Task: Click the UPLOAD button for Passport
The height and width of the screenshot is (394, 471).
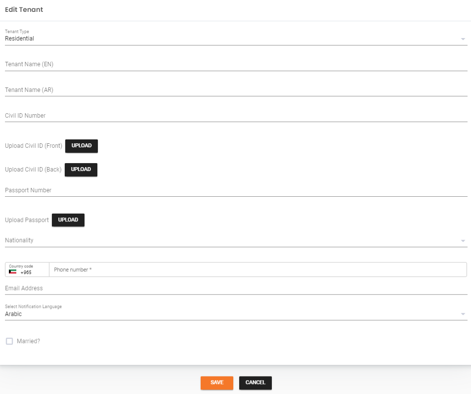Action: (x=68, y=220)
